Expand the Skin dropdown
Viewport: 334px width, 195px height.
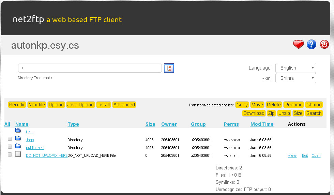point(295,78)
